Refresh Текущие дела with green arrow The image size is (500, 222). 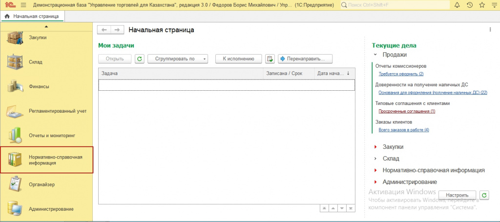point(484,195)
